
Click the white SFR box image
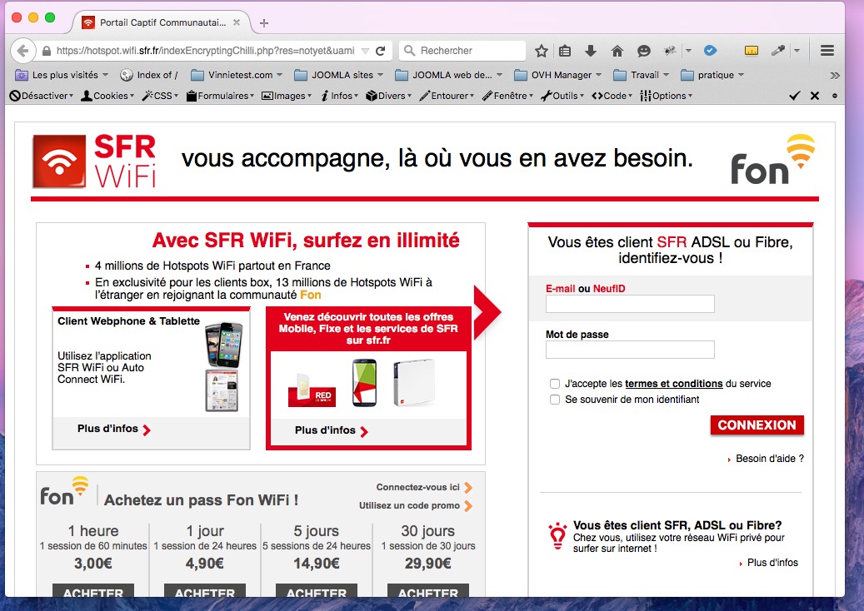(x=414, y=383)
